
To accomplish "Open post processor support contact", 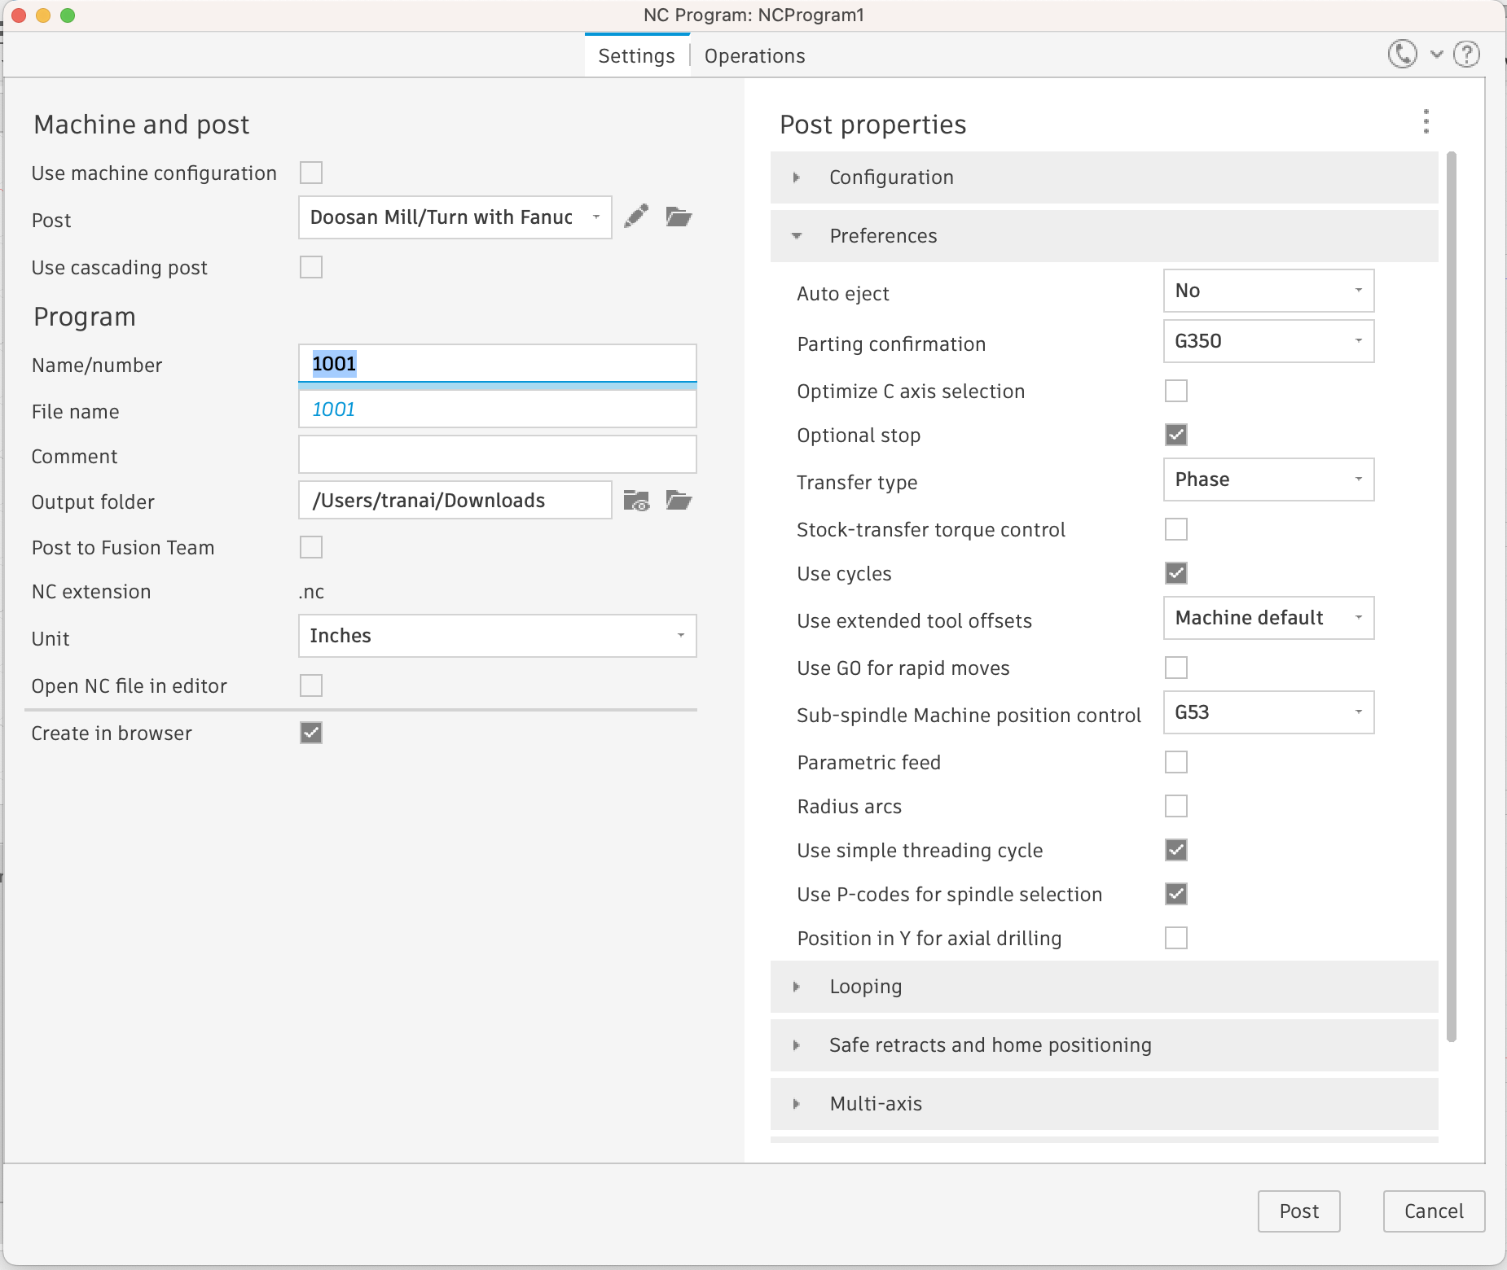I will (x=1401, y=54).
